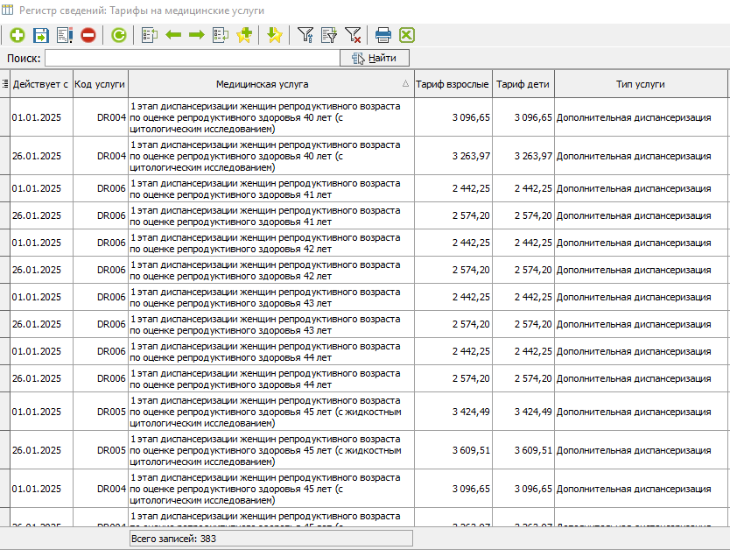Screen dimensions: 730x550
Task: Click the red delete record icon
Action: coord(88,35)
